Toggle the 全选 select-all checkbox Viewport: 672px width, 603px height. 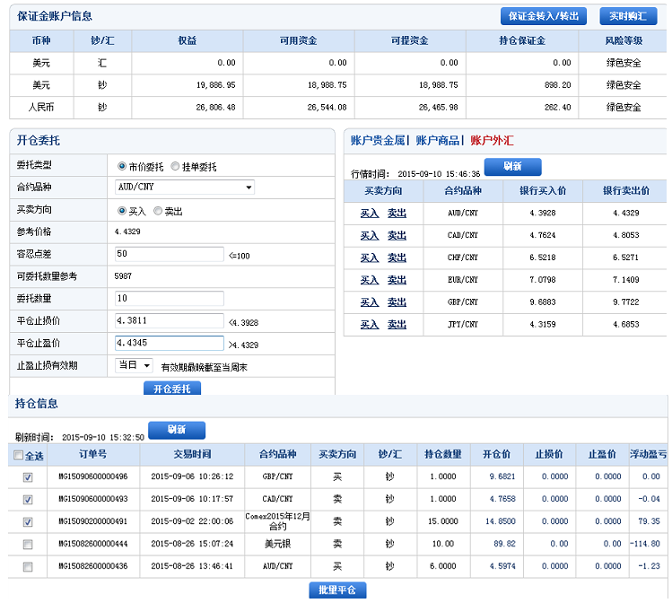point(19,455)
